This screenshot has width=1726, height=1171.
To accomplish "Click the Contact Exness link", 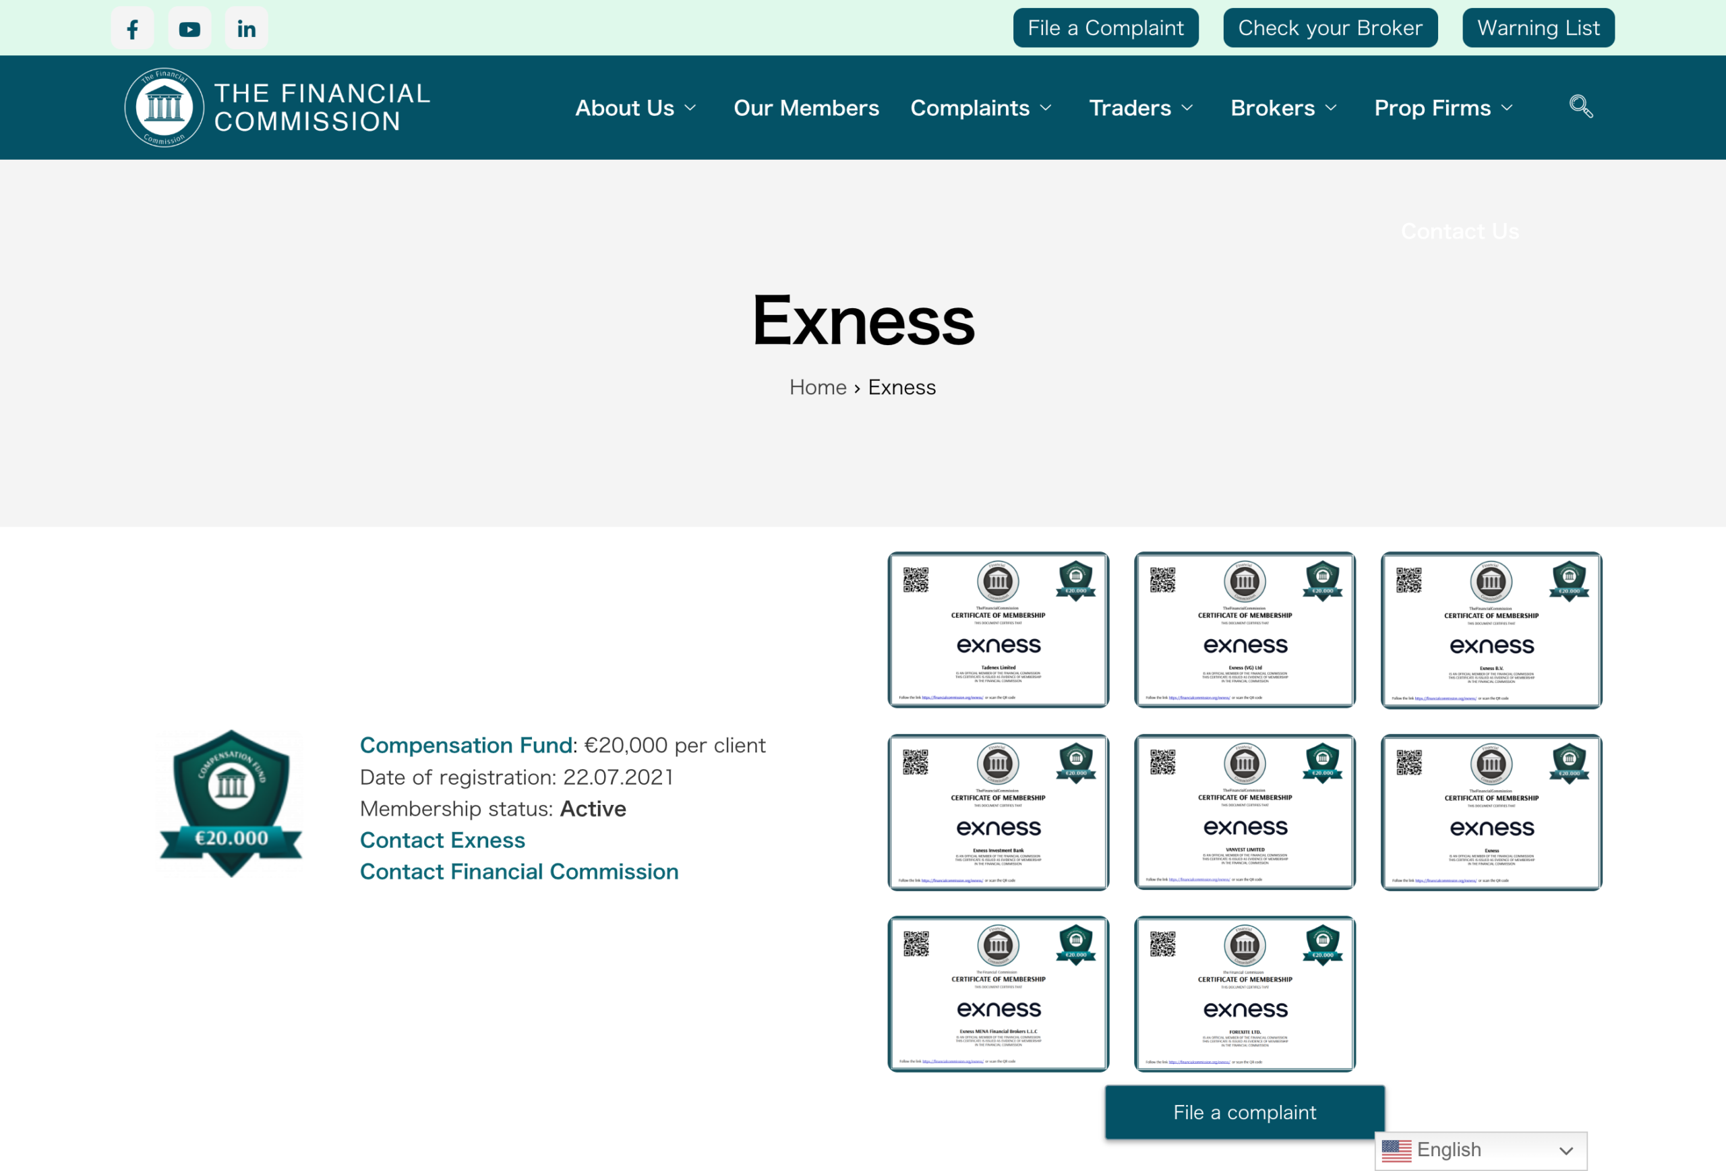I will coord(442,840).
